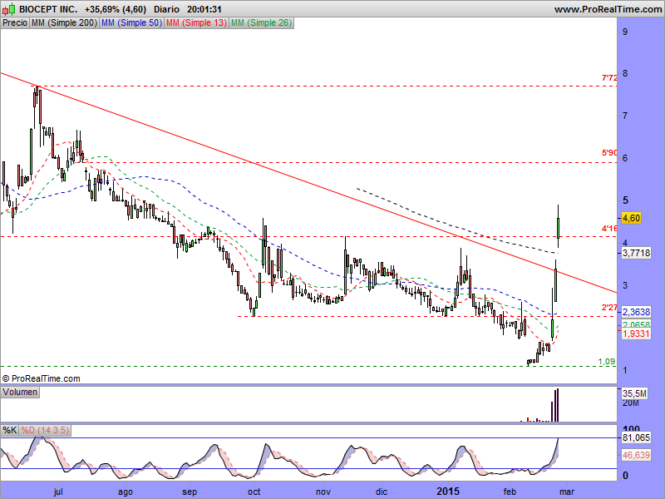The width and height of the screenshot is (665, 499).
Task: Click the ago label on the time axis
Action: [x=126, y=492]
